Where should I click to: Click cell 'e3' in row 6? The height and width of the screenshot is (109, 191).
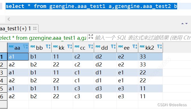tap(127, 97)
